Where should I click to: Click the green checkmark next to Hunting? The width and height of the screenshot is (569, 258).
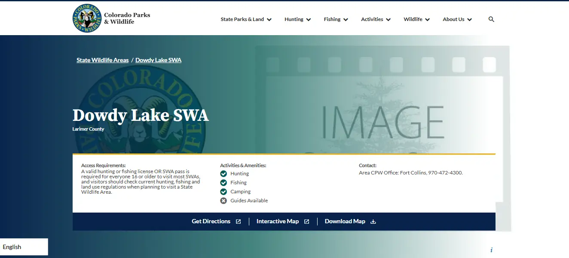[223, 174]
